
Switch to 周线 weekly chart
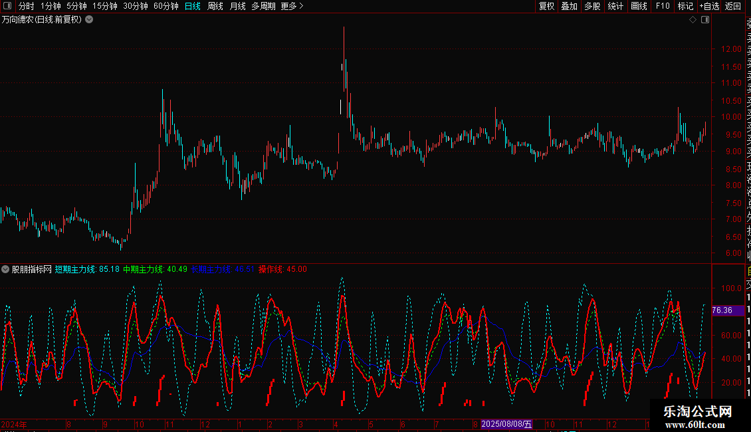pyautogui.click(x=215, y=6)
